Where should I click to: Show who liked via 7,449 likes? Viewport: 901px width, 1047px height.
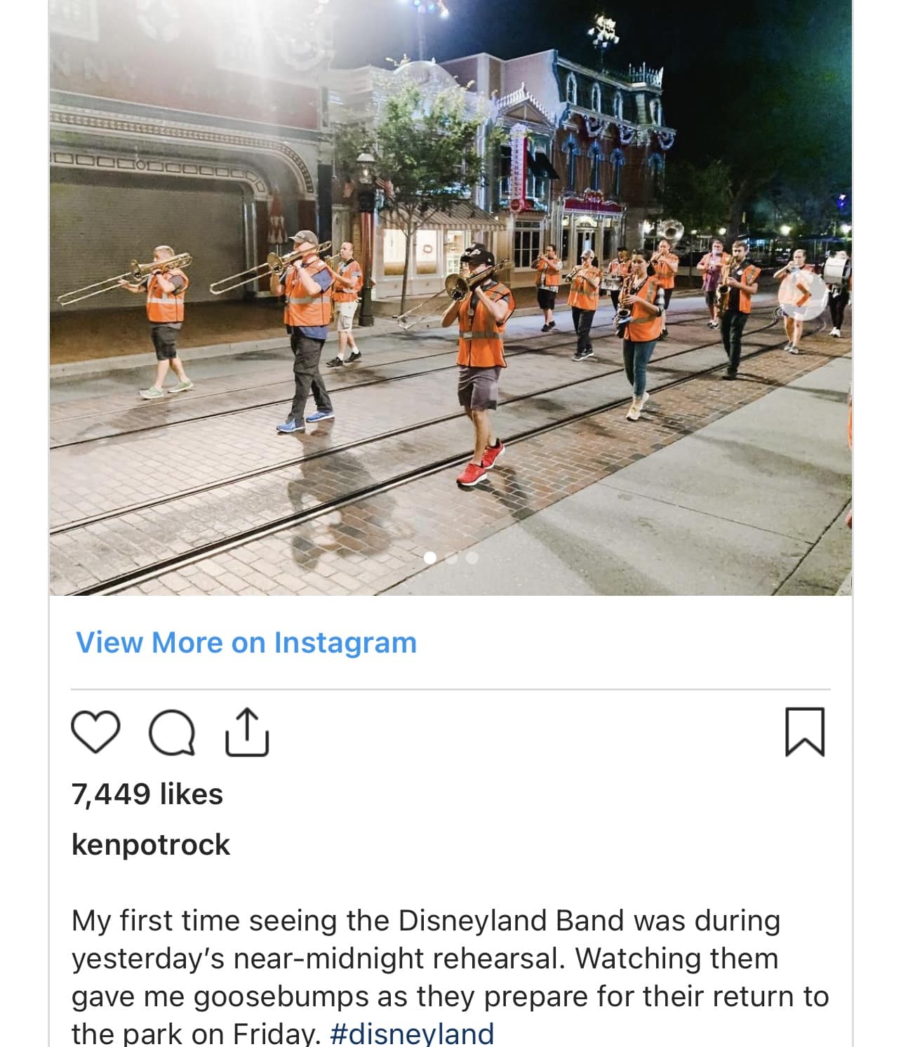click(x=147, y=794)
